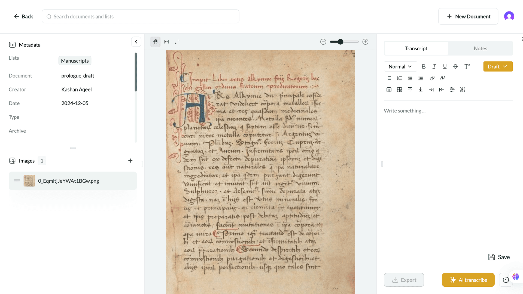523x294 pixels.
Task: Select the hand pan tool
Action: click(155, 42)
